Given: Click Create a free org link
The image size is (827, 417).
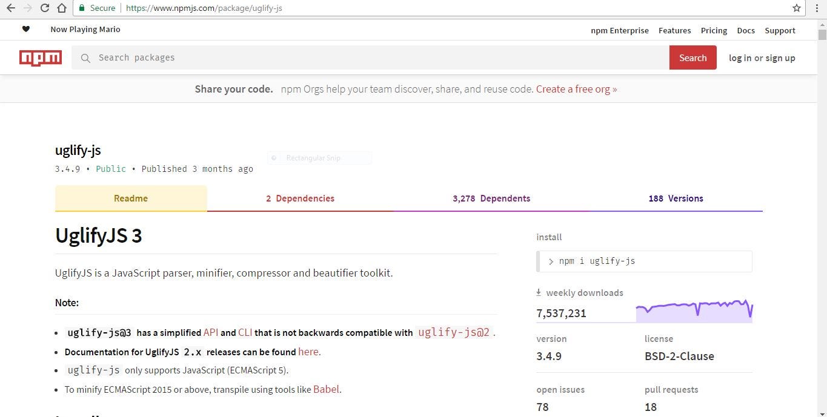Looking at the screenshot, I should (x=576, y=89).
